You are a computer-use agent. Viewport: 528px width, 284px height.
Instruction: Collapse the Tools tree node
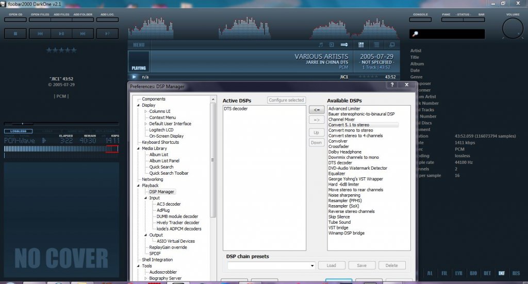point(138,266)
